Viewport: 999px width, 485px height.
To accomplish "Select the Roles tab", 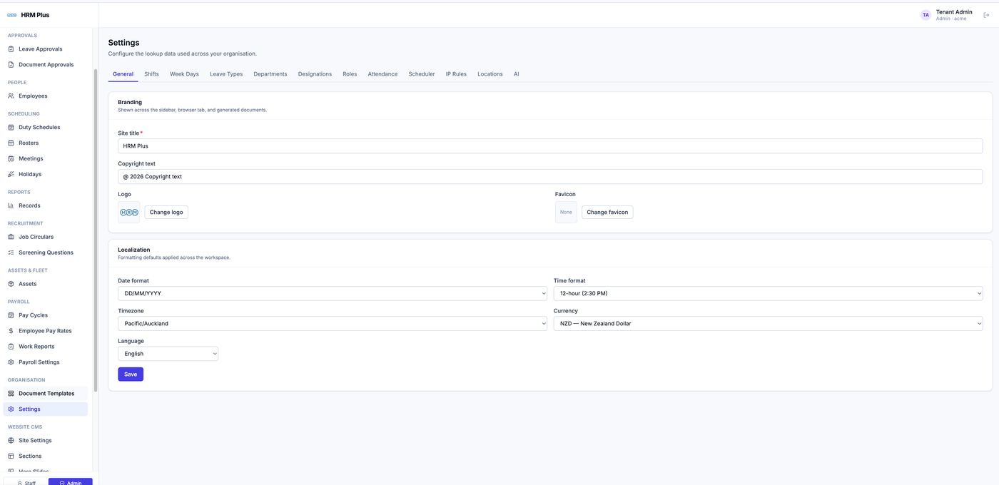I will (350, 74).
